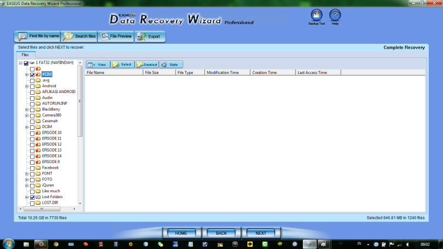The image size is (443, 249).
Task: Click the State button
Action: (x=171, y=65)
